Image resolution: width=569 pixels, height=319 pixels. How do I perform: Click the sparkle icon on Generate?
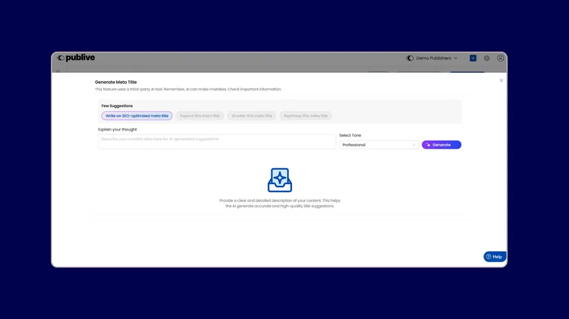429,145
